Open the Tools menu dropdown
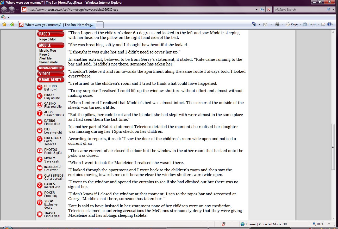Viewport: 338px width, 229px height. click(311, 24)
